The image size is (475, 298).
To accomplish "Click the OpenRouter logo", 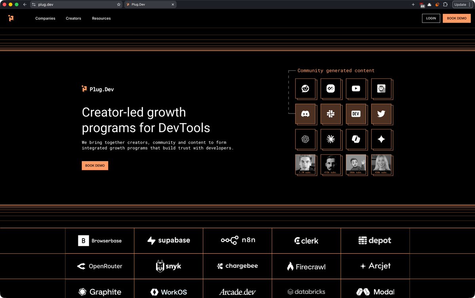I will (x=100, y=266).
